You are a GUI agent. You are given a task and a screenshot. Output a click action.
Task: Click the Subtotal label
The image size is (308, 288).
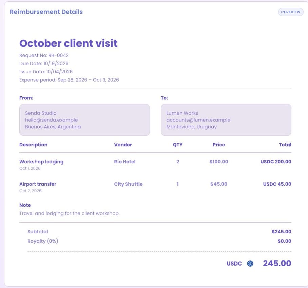pos(38,232)
